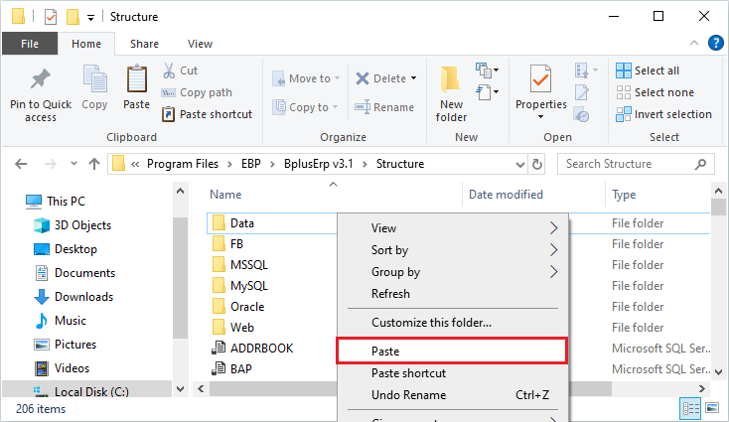Collapse the ribbon with chevron
Image resolution: width=729 pixels, height=422 pixels.
(694, 44)
